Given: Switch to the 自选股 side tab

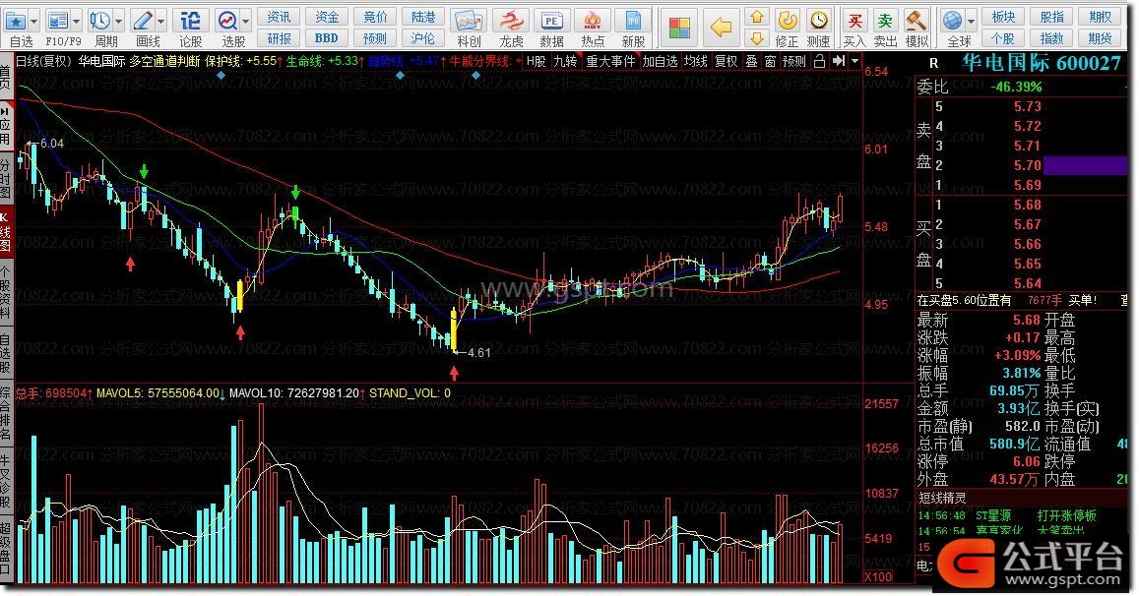Looking at the screenshot, I should pos(6,353).
